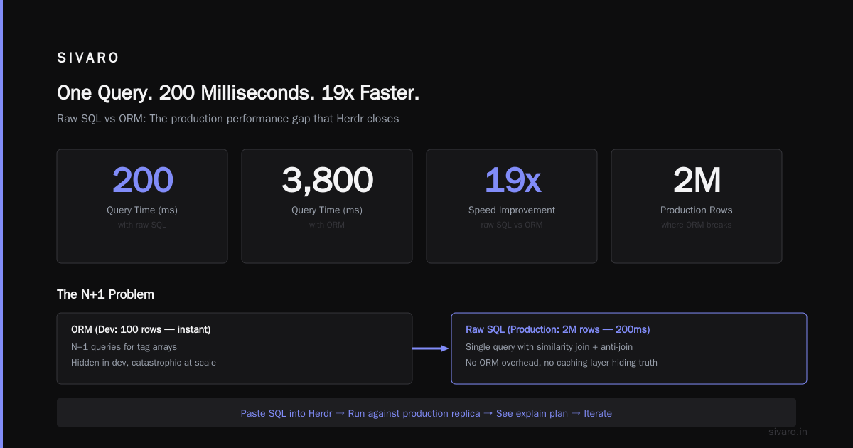The width and height of the screenshot is (853, 448).
Task: Click the 'with ORM' caption text
Action: 327,225
